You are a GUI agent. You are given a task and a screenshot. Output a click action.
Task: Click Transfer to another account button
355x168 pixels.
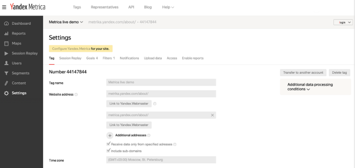point(303,72)
